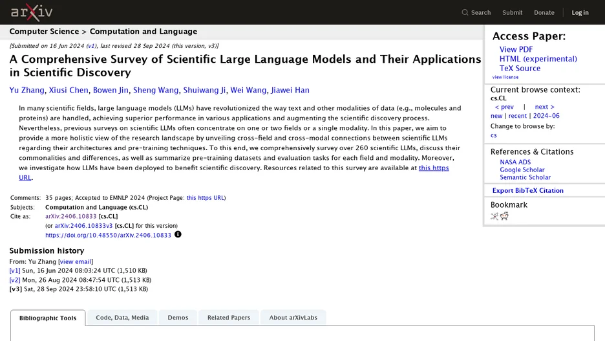Click Log in

tap(580, 12)
